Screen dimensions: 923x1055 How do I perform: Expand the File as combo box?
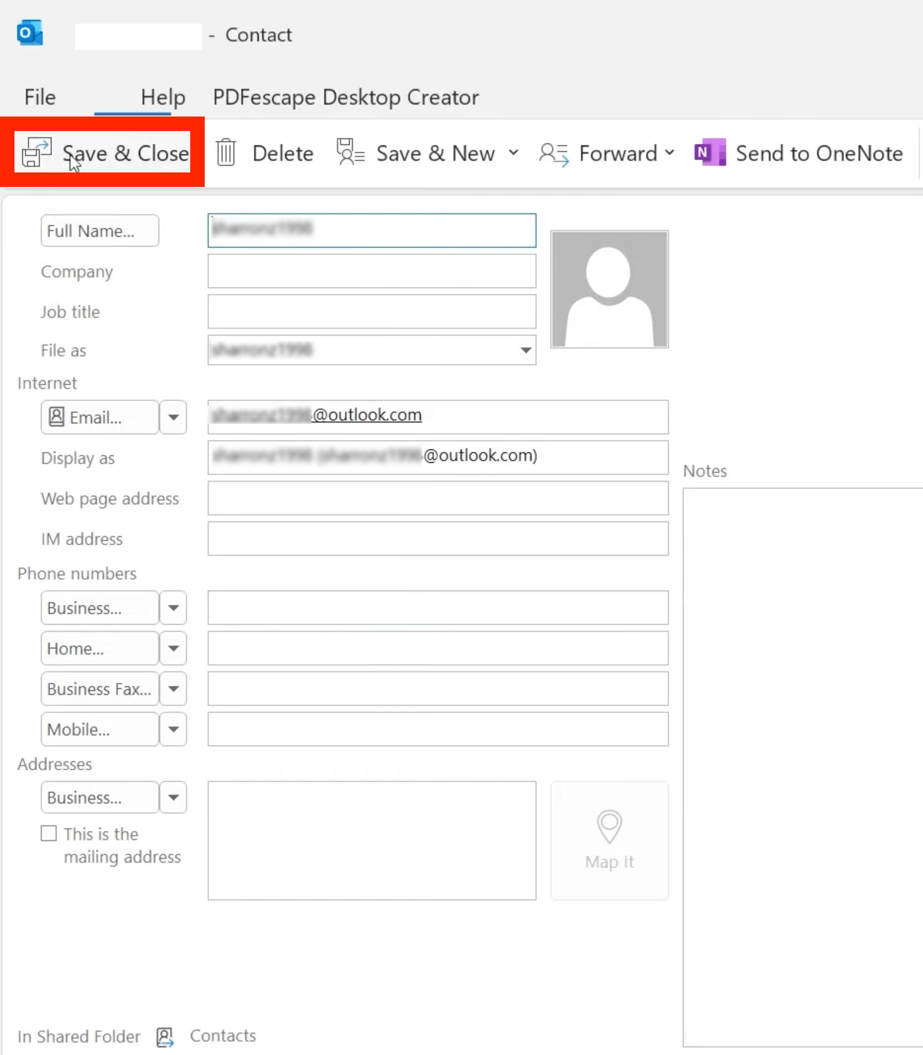[526, 350]
